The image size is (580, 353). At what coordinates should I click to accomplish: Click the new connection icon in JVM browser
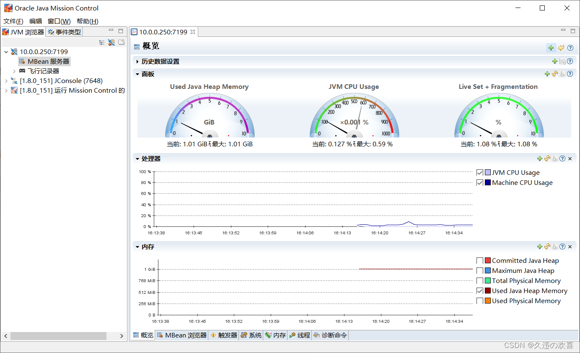pyautogui.click(x=111, y=42)
